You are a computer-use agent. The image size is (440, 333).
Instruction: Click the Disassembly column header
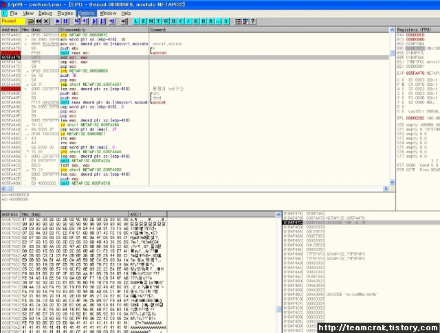tap(104, 30)
